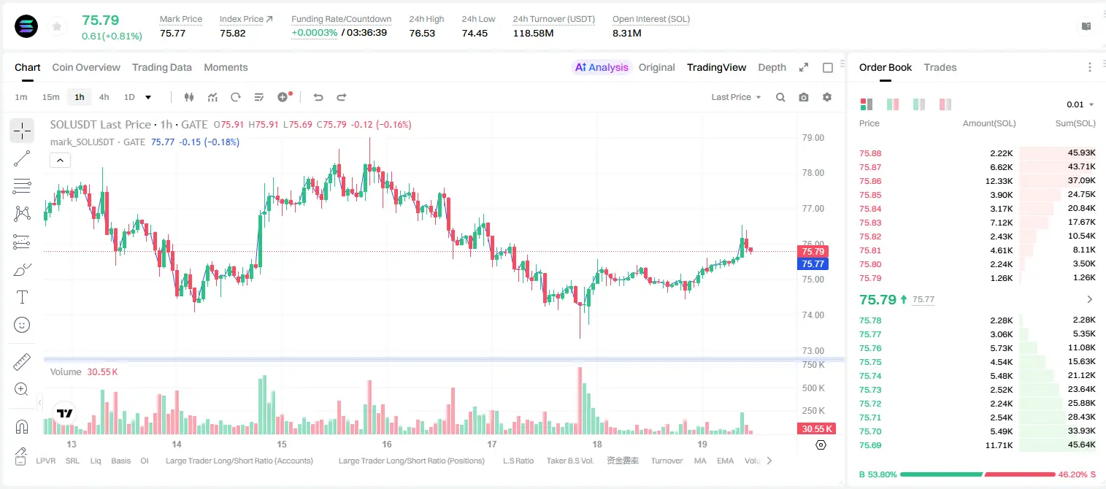Image resolution: width=1106 pixels, height=489 pixels.
Task: Select the text annotation tool
Action: pos(22,297)
